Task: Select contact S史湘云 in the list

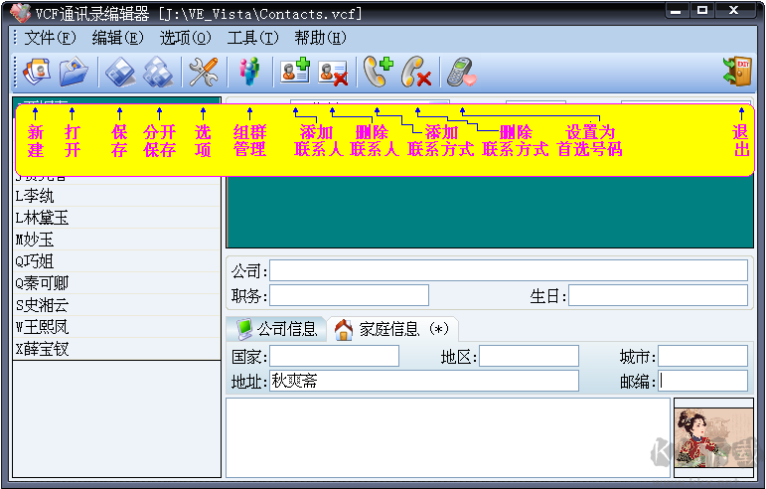Action: [117, 305]
